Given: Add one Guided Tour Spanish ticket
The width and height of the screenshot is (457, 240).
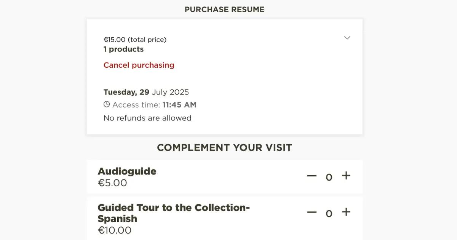Looking at the screenshot, I should tap(346, 212).
